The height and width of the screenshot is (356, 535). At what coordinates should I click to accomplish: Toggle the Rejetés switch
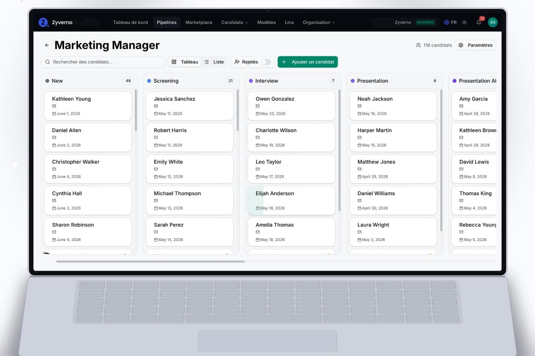coord(266,62)
